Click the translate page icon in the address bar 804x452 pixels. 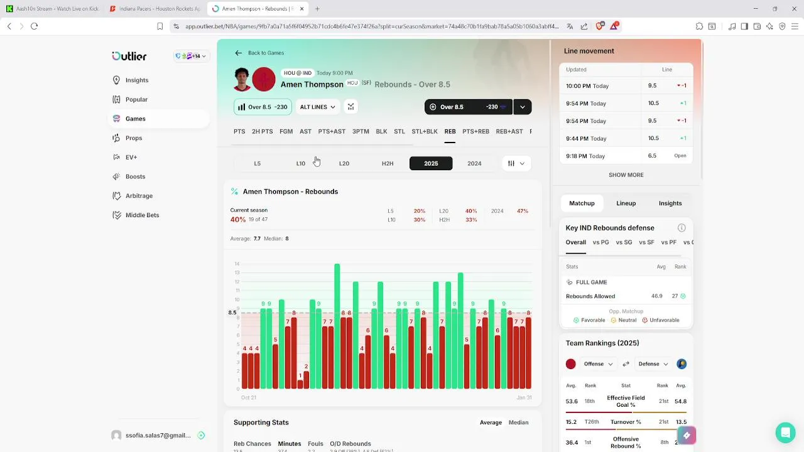click(x=570, y=26)
